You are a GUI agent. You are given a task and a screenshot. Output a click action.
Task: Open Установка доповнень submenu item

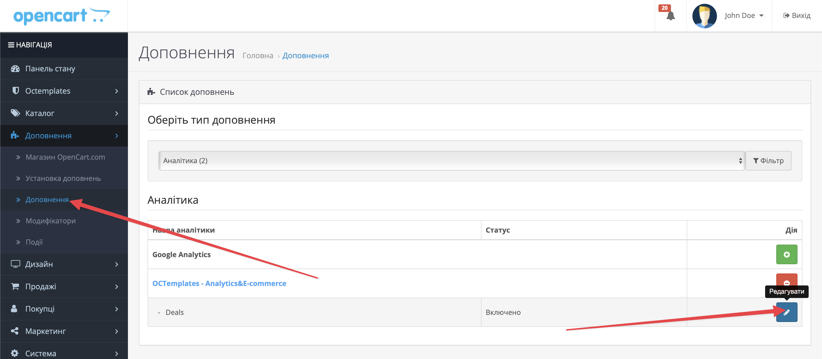(x=63, y=178)
